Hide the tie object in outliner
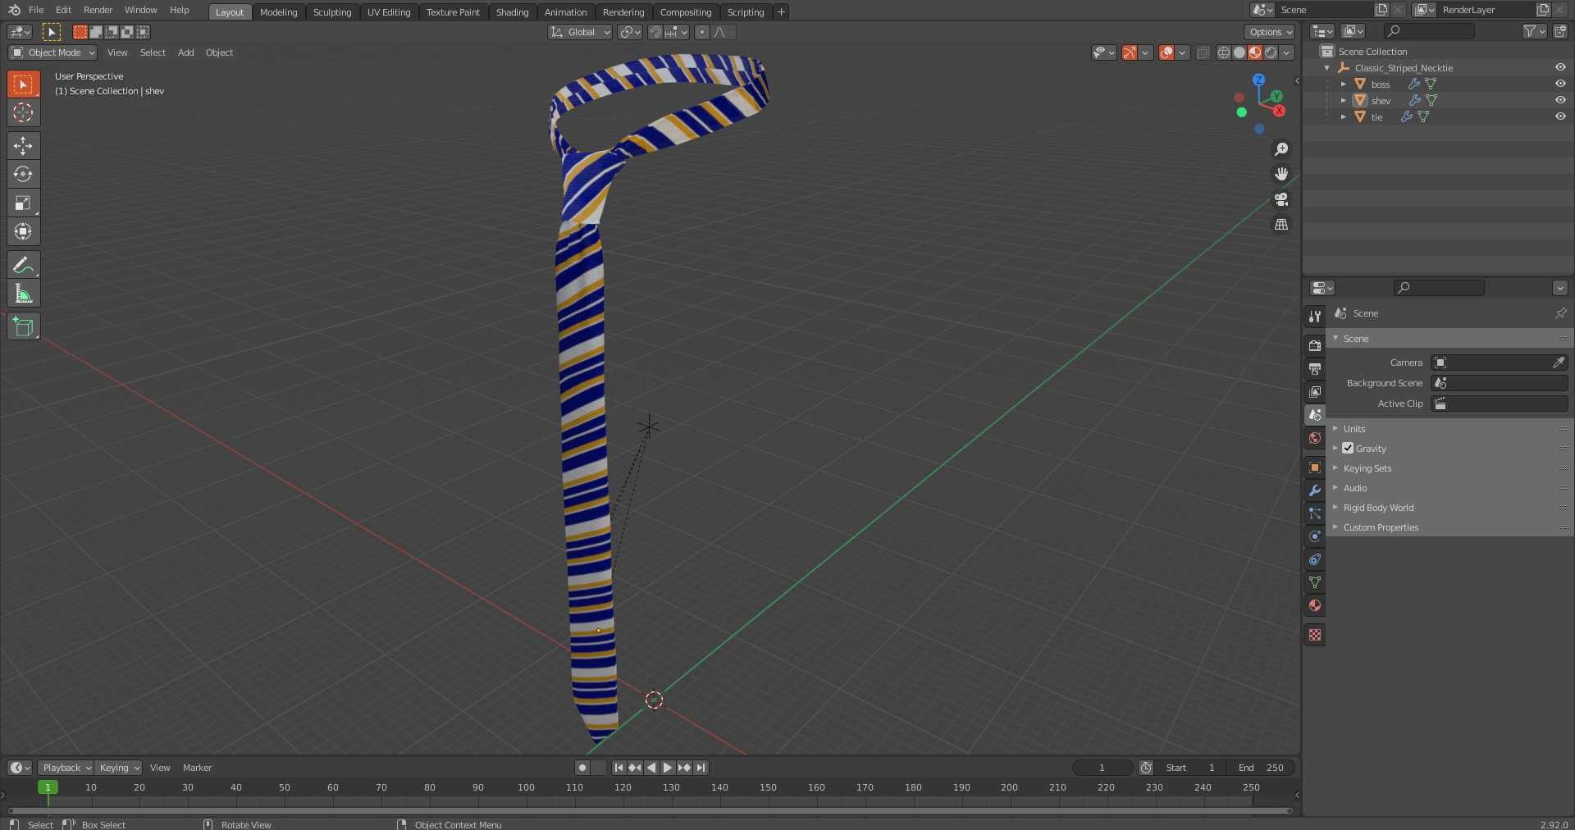Image resolution: width=1575 pixels, height=830 pixels. pyautogui.click(x=1560, y=116)
